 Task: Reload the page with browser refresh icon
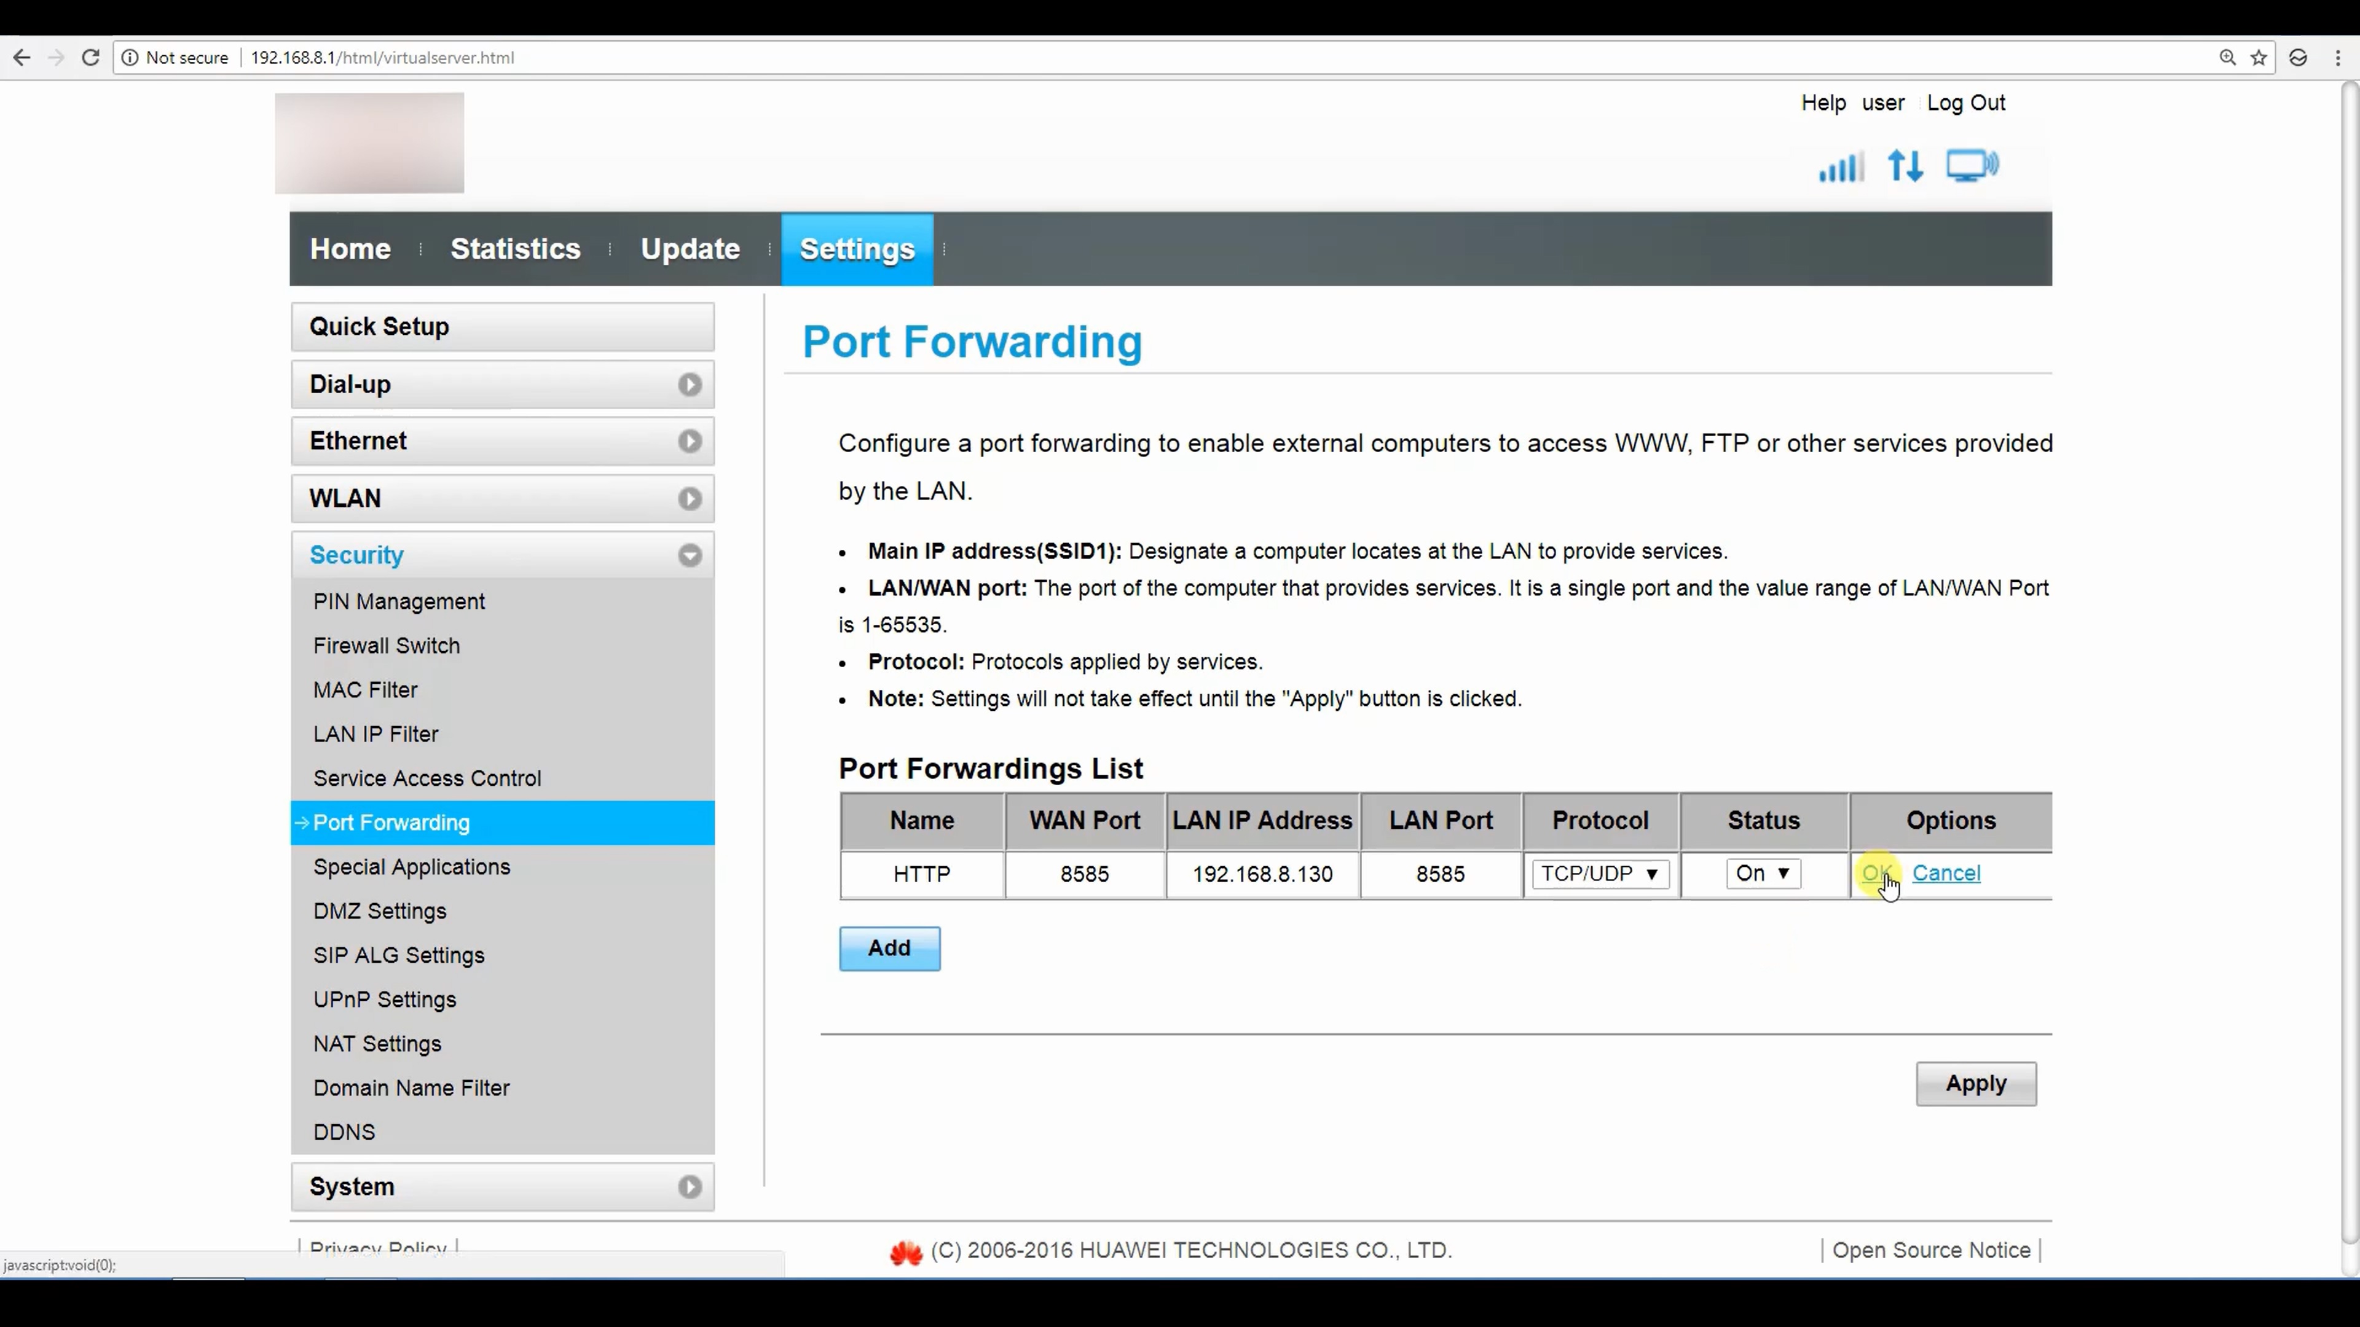90,58
